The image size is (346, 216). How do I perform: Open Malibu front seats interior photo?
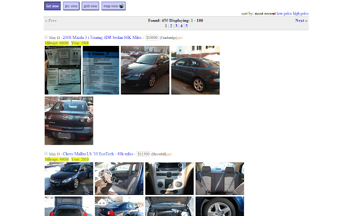pos(119,179)
